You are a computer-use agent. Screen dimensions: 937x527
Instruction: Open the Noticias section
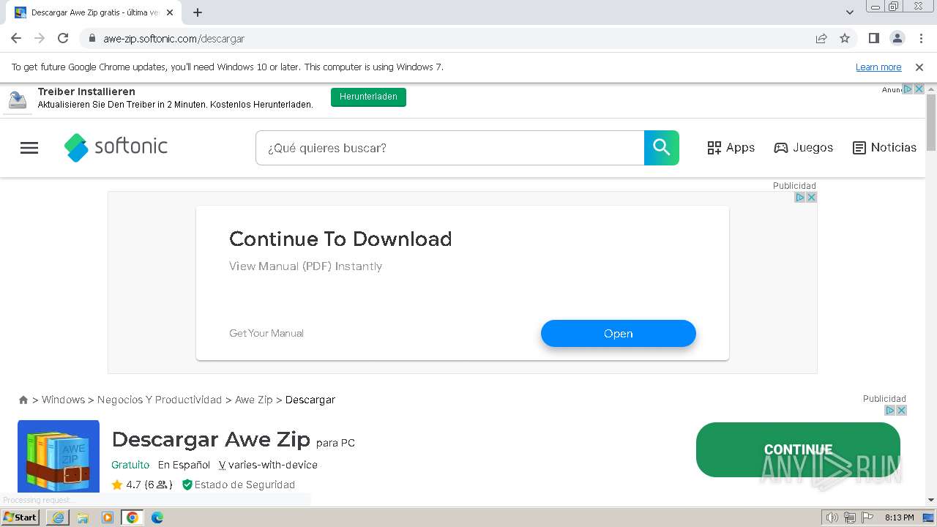884,148
